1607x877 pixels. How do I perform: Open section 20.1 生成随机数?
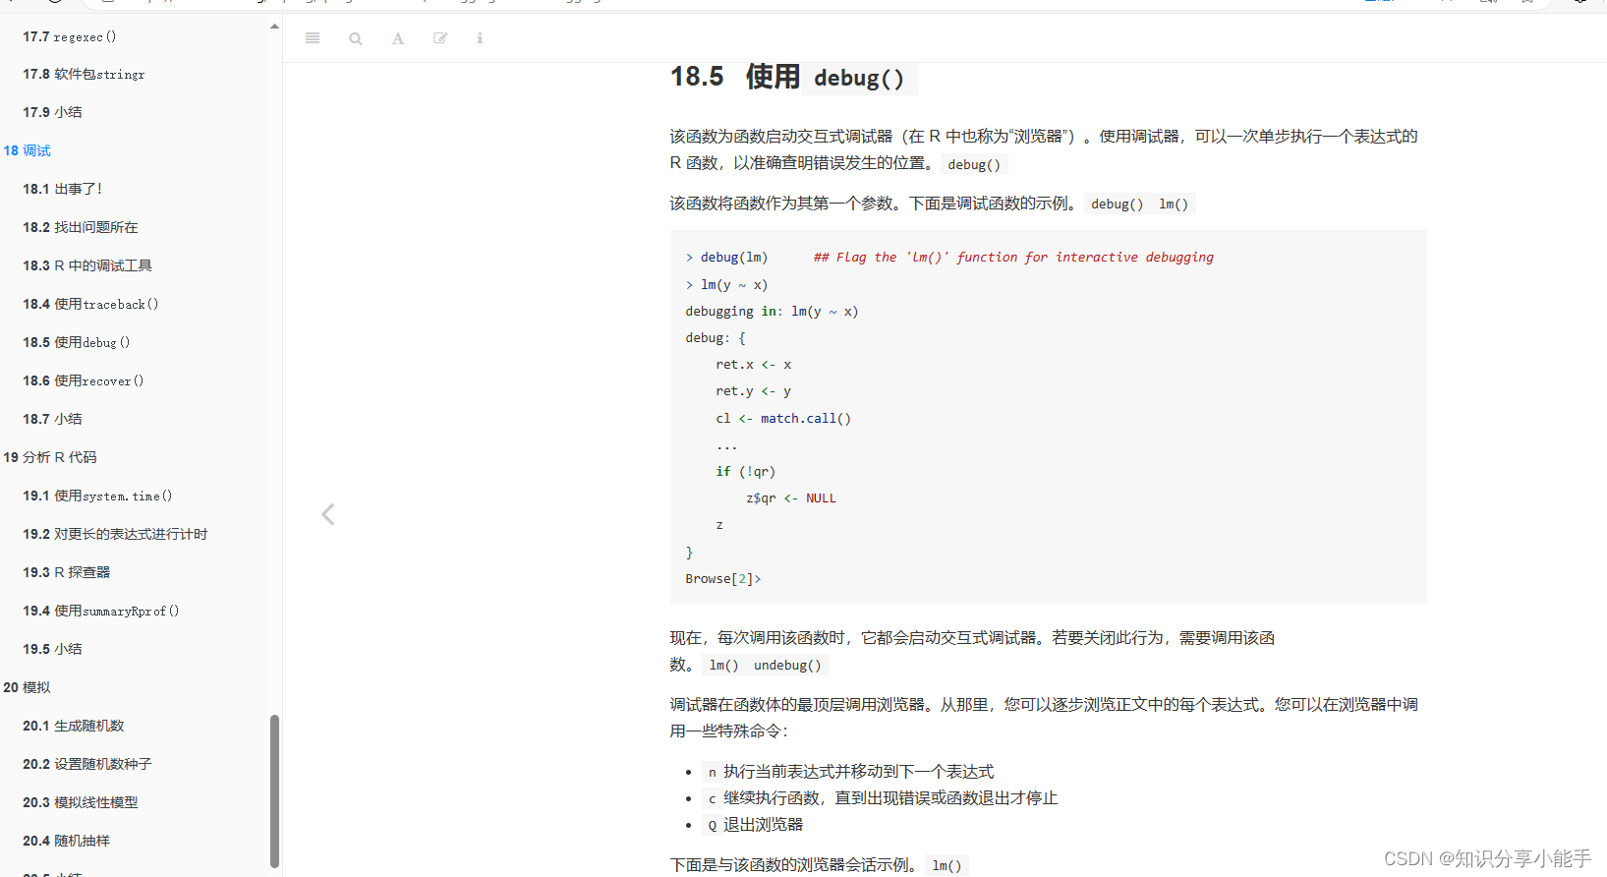coord(74,726)
